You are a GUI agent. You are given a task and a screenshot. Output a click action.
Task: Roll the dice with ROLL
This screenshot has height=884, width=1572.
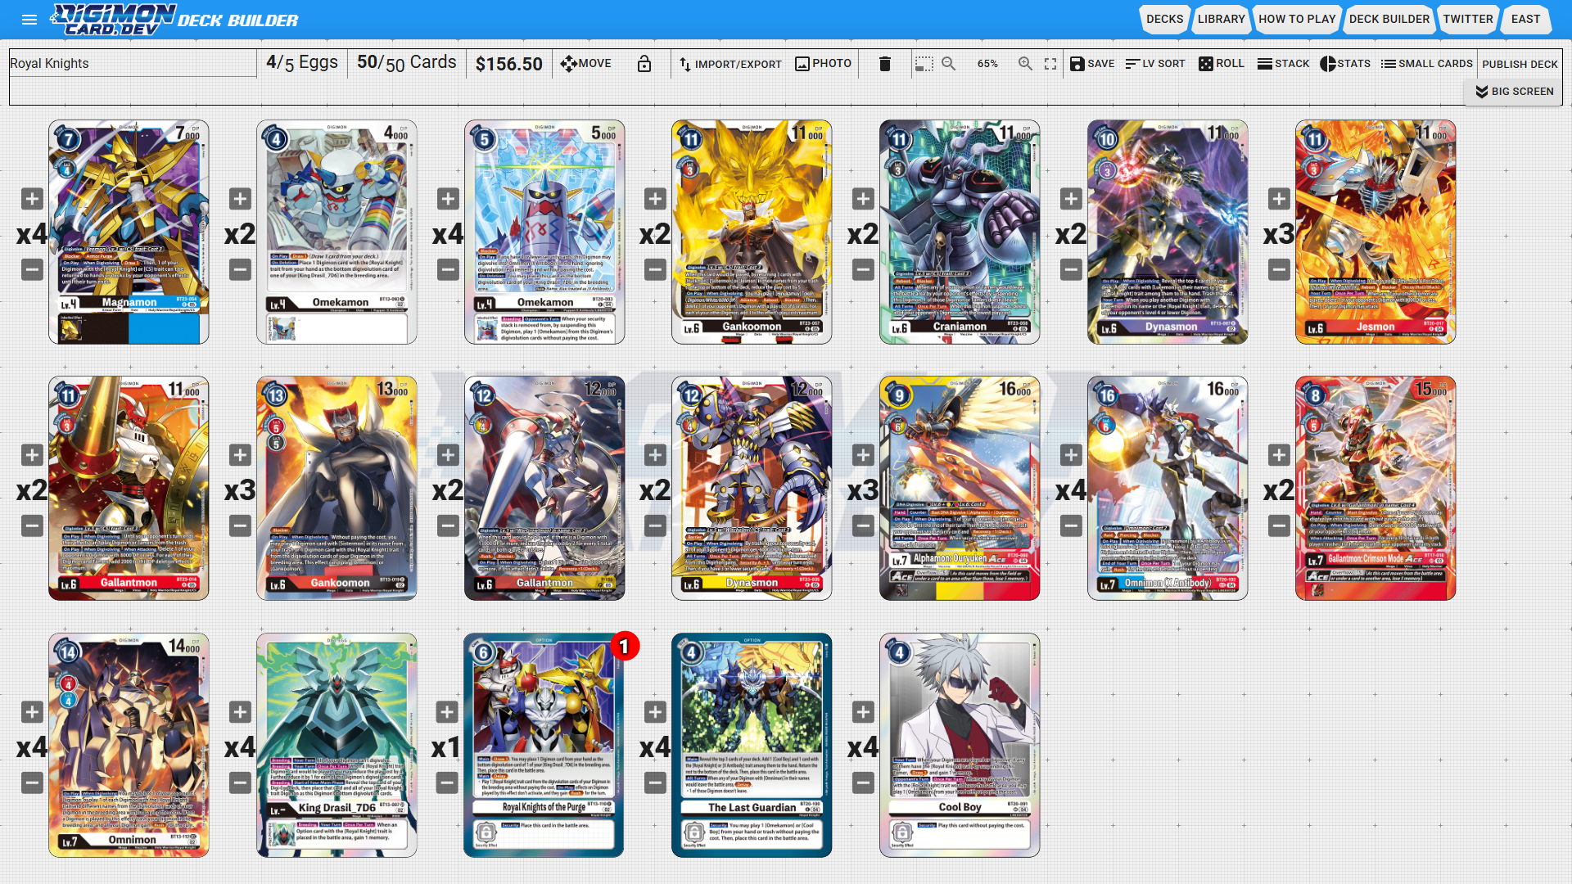(x=1221, y=64)
